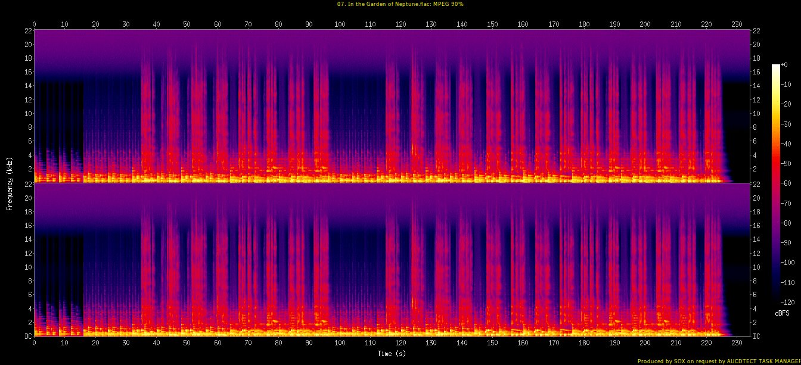Screen dimensions: 801x365
Task: Click the top-left 22 kHz frequency tick label
Action: pyautogui.click(x=27, y=30)
